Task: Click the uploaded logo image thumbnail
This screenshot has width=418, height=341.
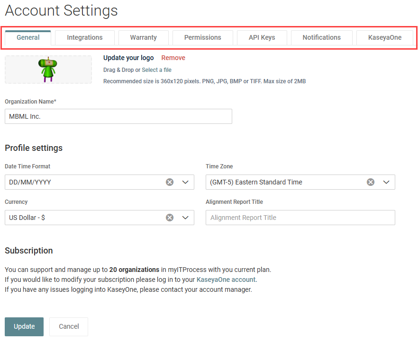Action: click(x=48, y=70)
